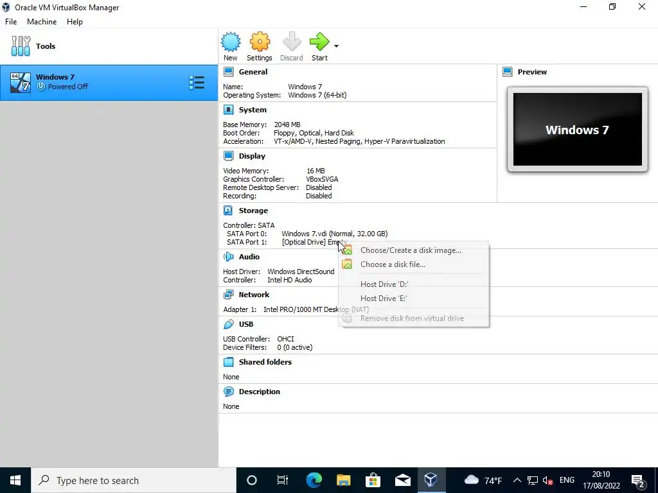Screen dimensions: 658x493
Task: Open the Help menu
Action: [75, 22]
